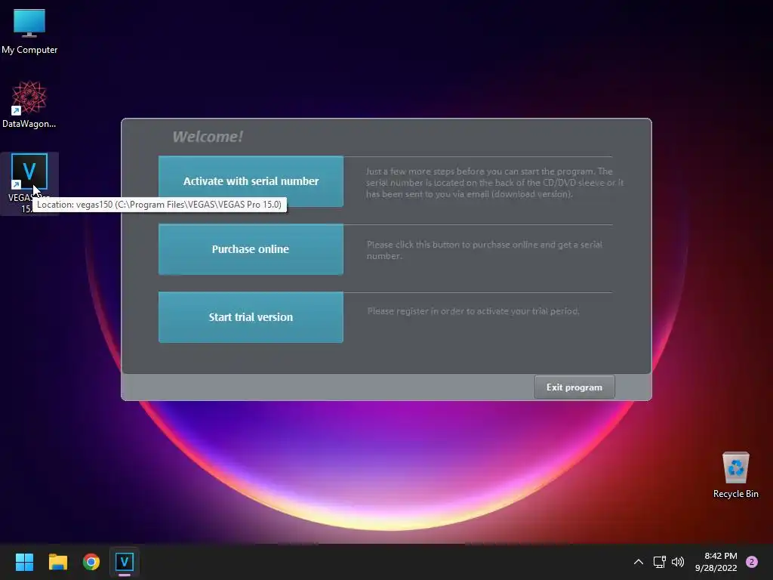Launch Google Chrome from taskbar
The width and height of the screenshot is (773, 580).
click(x=91, y=562)
